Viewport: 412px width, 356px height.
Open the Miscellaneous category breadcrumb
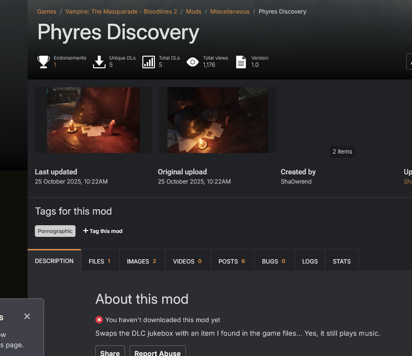pyautogui.click(x=230, y=12)
